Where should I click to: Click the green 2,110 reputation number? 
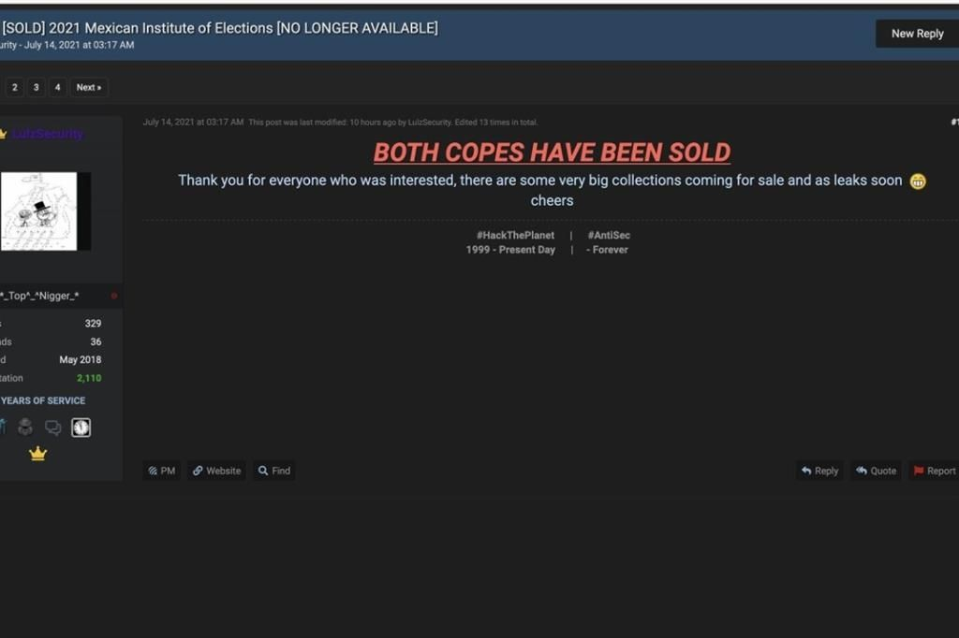click(x=89, y=378)
